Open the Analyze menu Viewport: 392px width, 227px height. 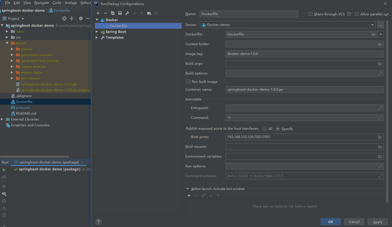click(70, 3)
